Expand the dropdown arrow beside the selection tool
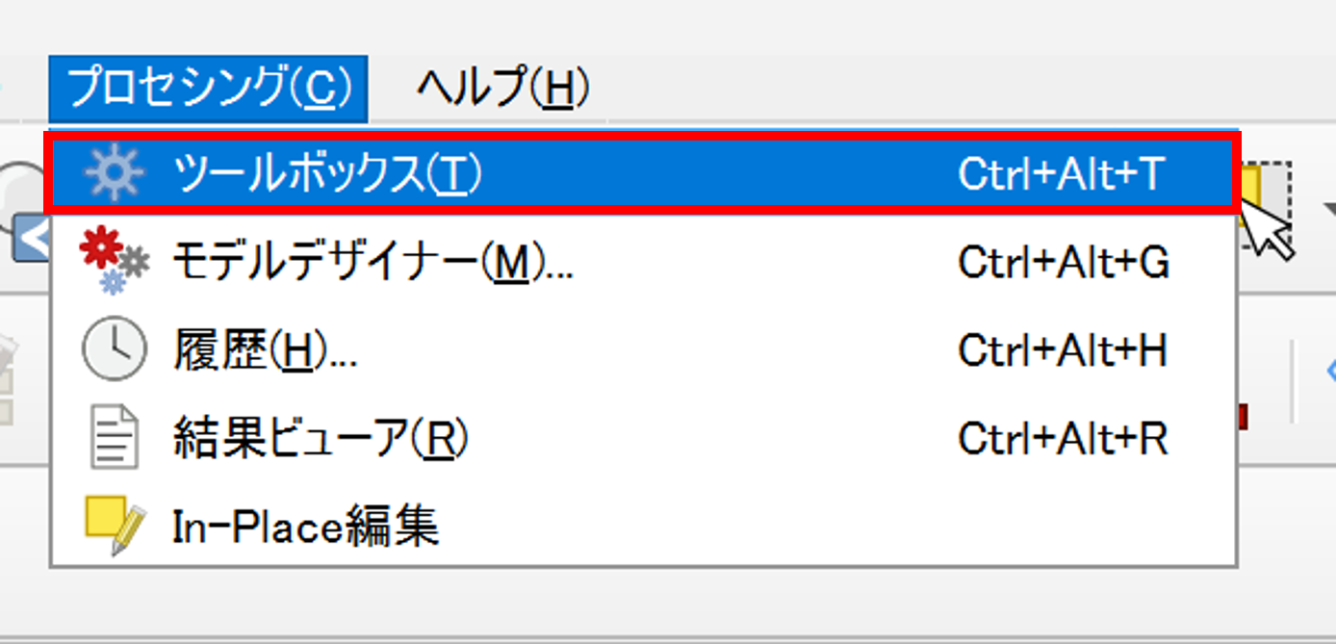This screenshot has height=644, width=1336. pyautogui.click(x=1328, y=208)
